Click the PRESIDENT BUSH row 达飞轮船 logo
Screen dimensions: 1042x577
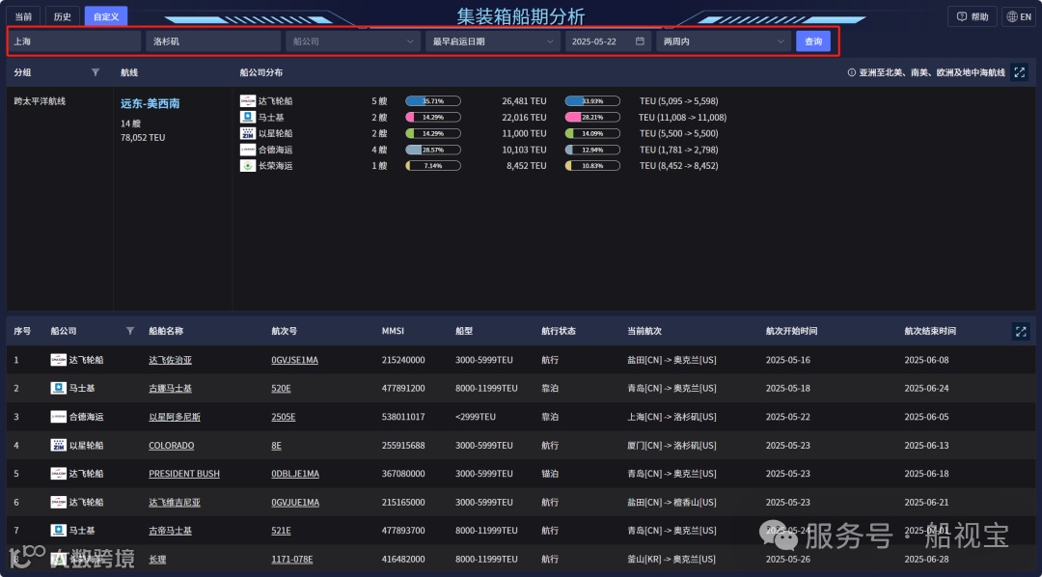[59, 474]
